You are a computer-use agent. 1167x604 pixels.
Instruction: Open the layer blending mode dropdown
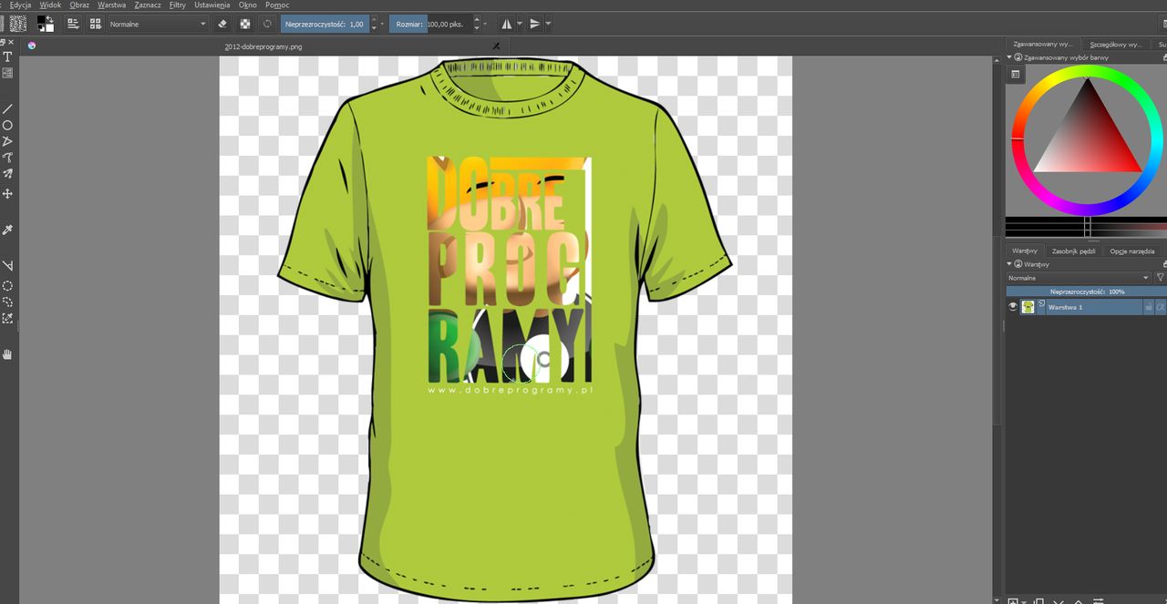pos(1079,278)
